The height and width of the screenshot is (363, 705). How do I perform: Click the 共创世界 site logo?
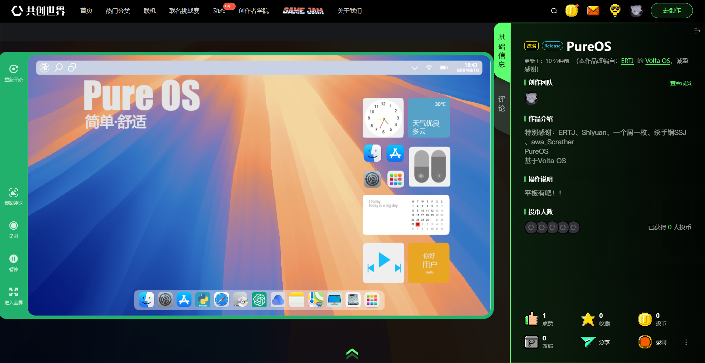click(x=38, y=11)
